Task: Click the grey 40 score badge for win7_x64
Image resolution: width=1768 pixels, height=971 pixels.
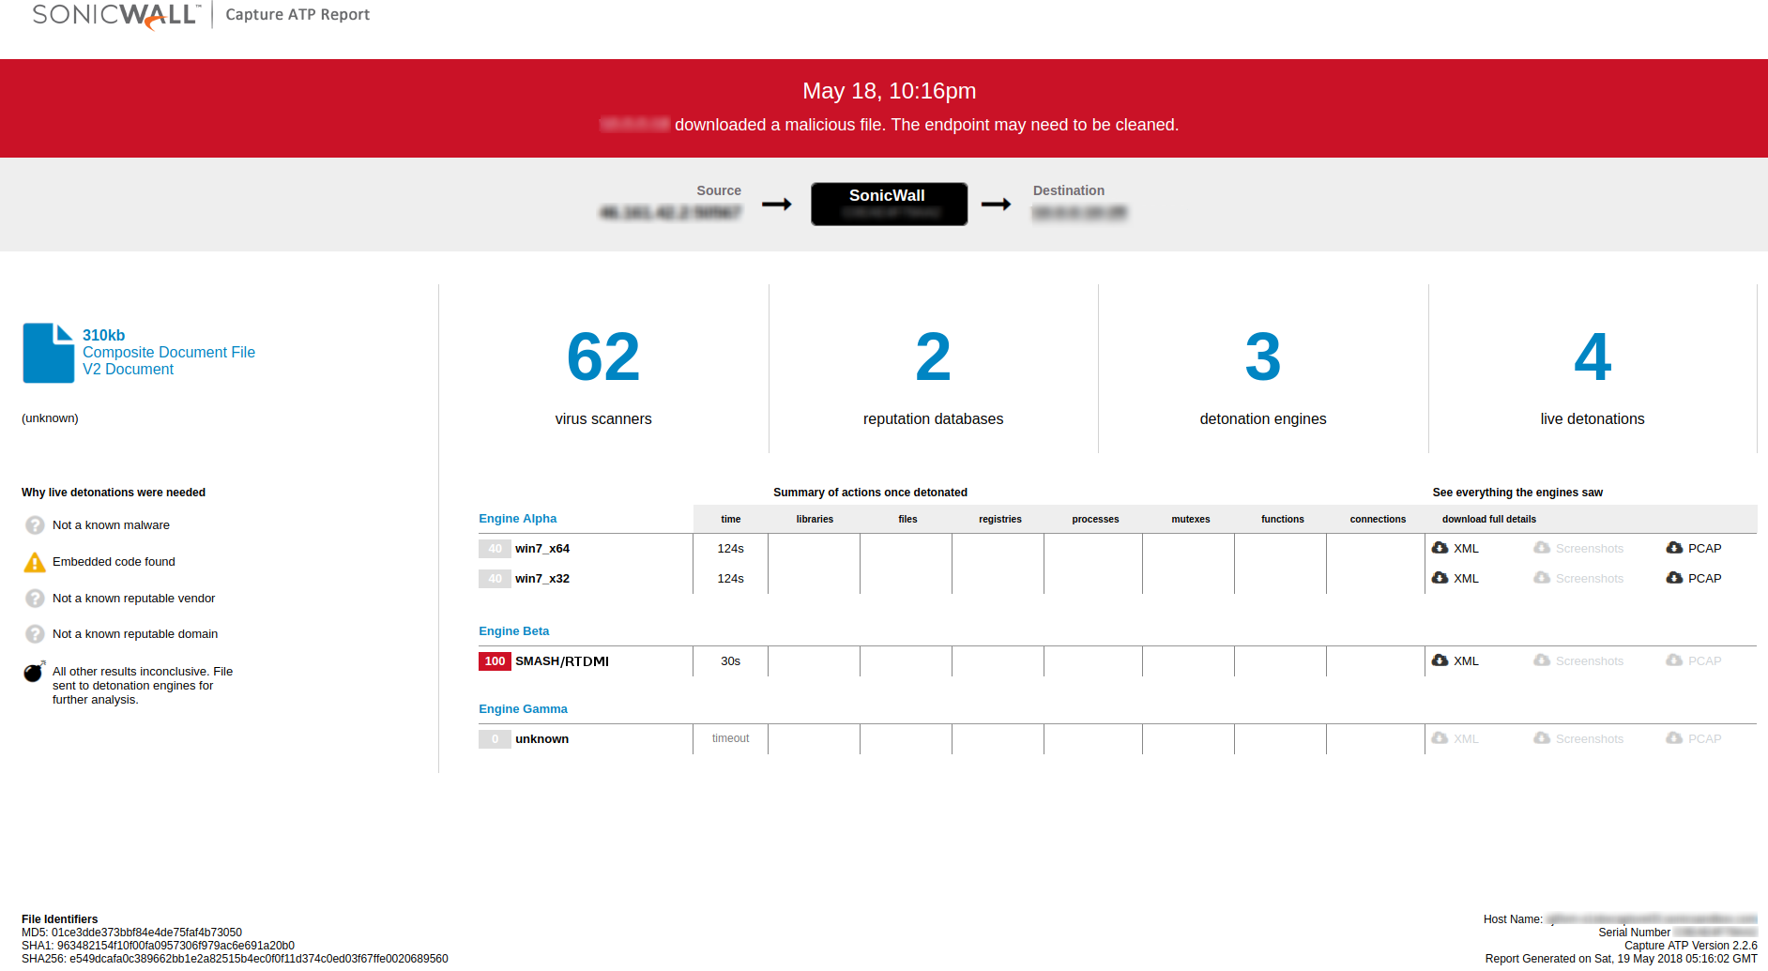Action: [x=495, y=549]
